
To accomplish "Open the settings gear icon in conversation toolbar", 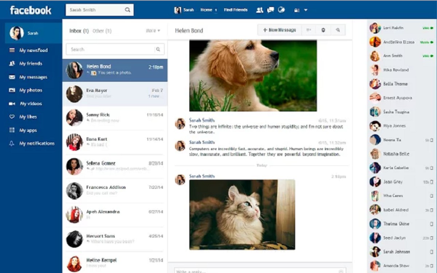I will tap(323, 30).
